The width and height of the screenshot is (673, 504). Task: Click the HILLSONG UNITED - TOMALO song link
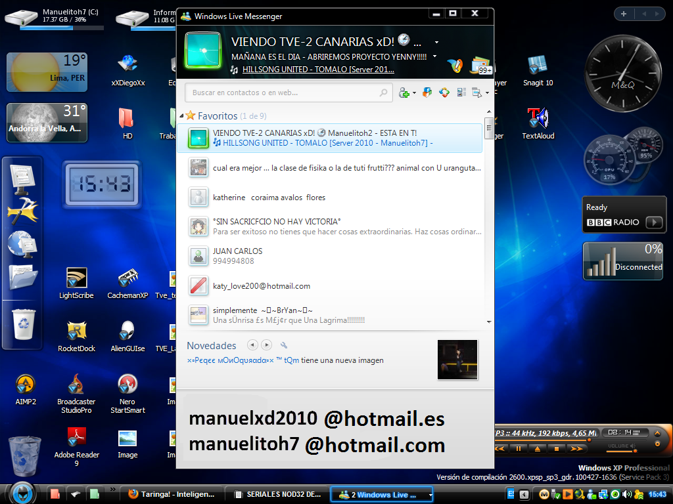318,70
